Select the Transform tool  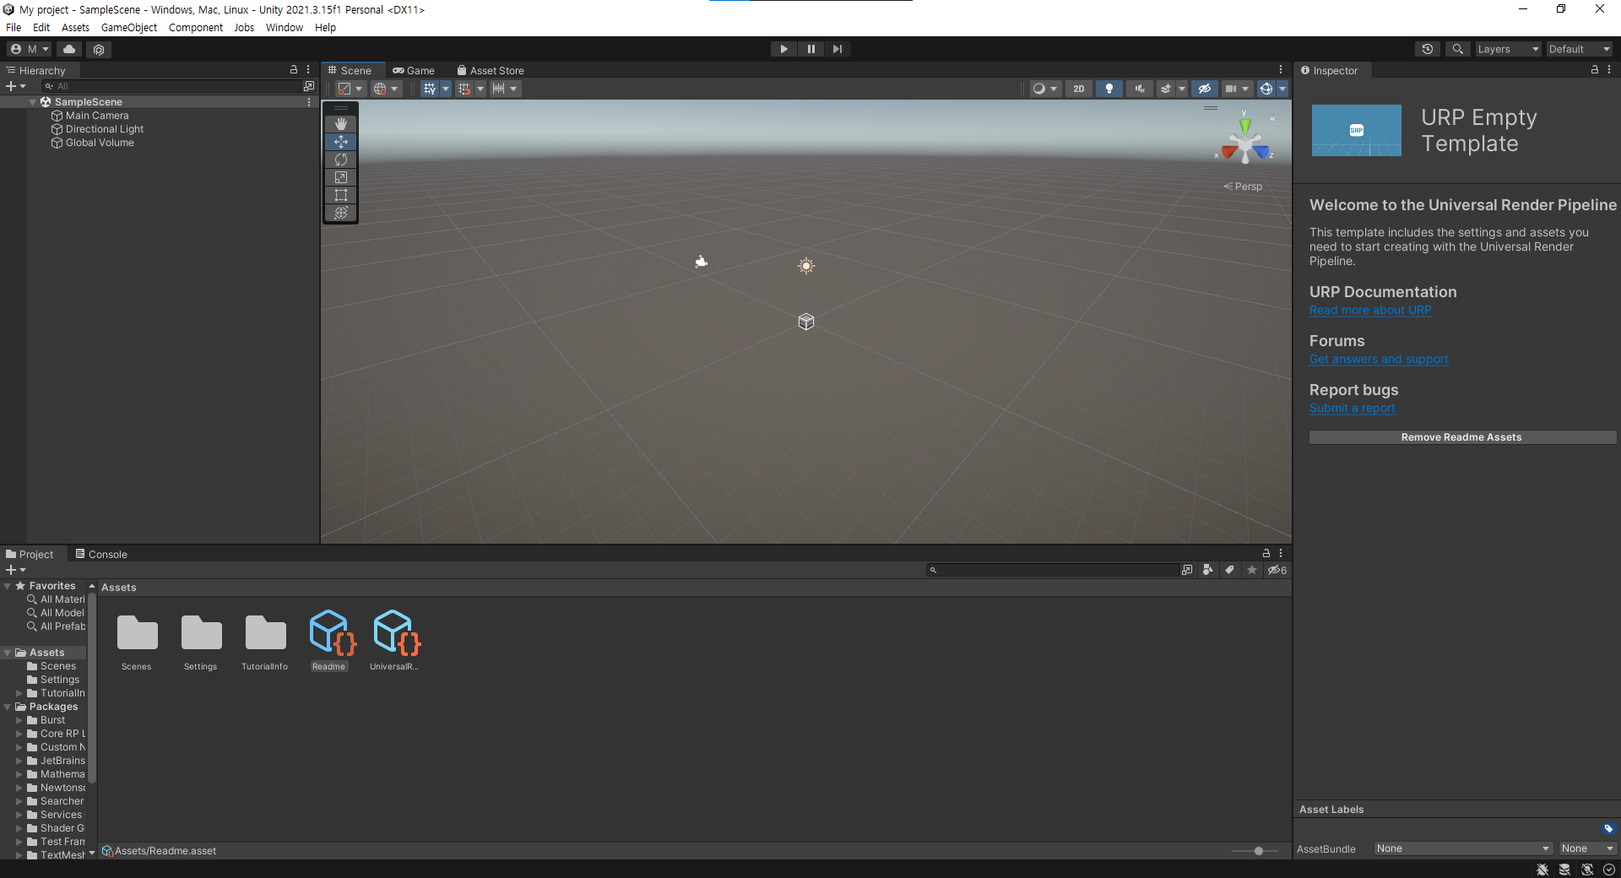341,213
